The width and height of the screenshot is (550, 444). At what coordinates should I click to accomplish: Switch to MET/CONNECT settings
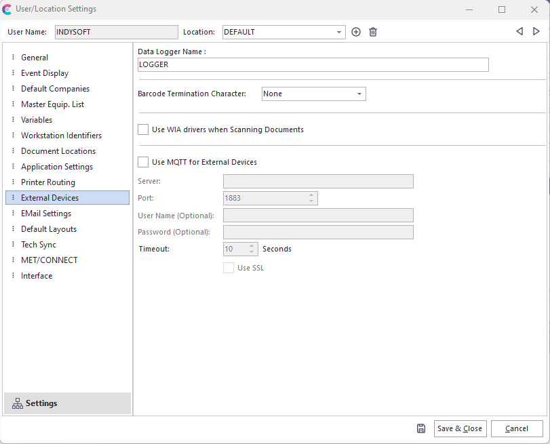[49, 260]
